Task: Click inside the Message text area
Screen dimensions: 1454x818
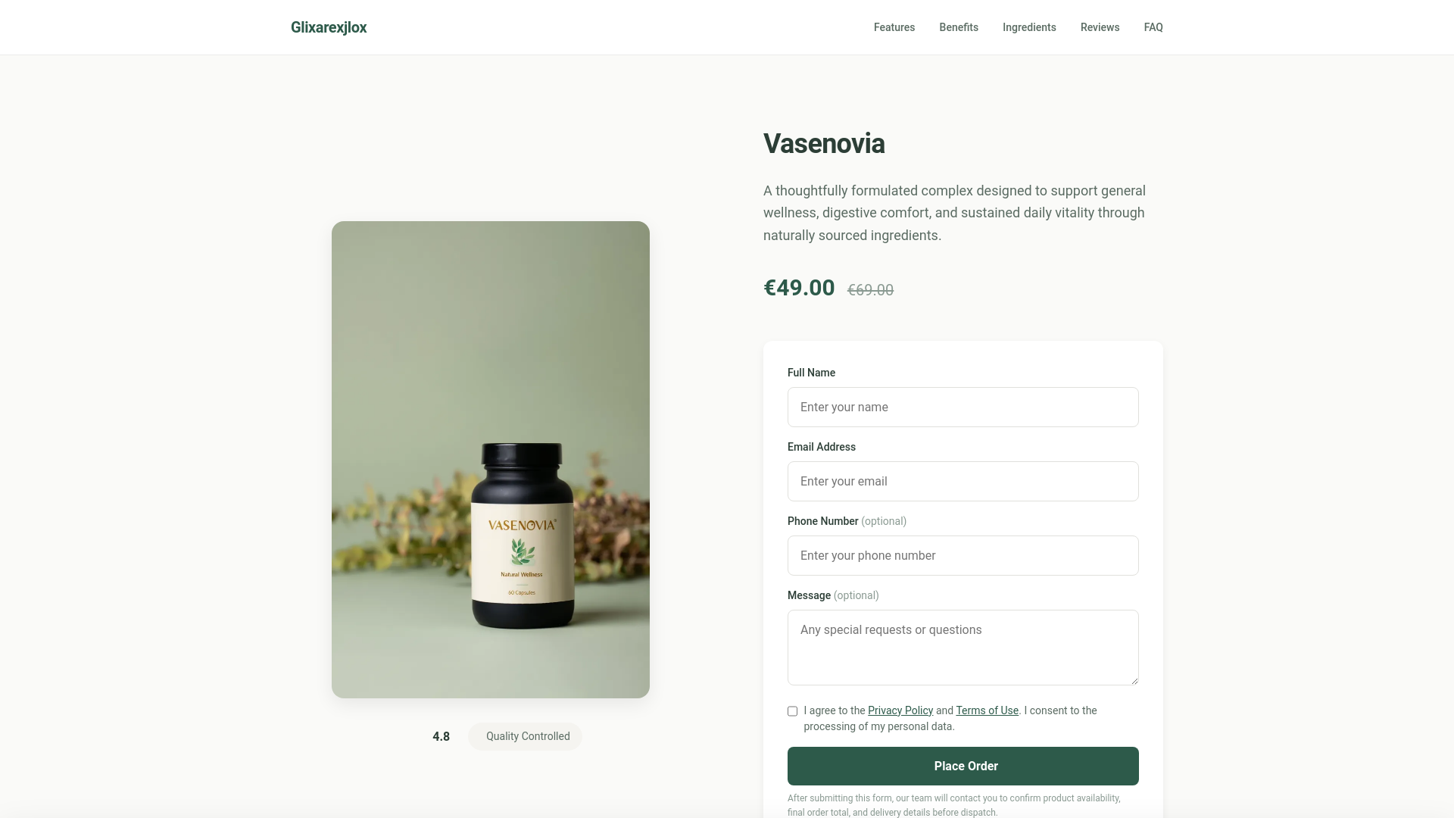Action: (x=963, y=648)
